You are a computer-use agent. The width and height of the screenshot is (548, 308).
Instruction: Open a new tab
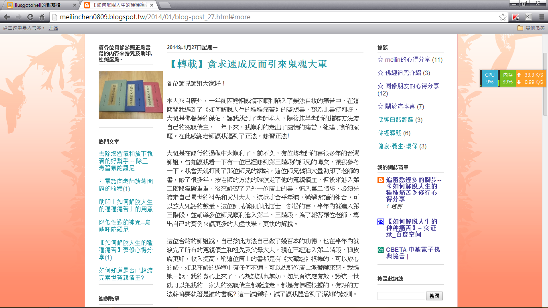tap(165, 5)
